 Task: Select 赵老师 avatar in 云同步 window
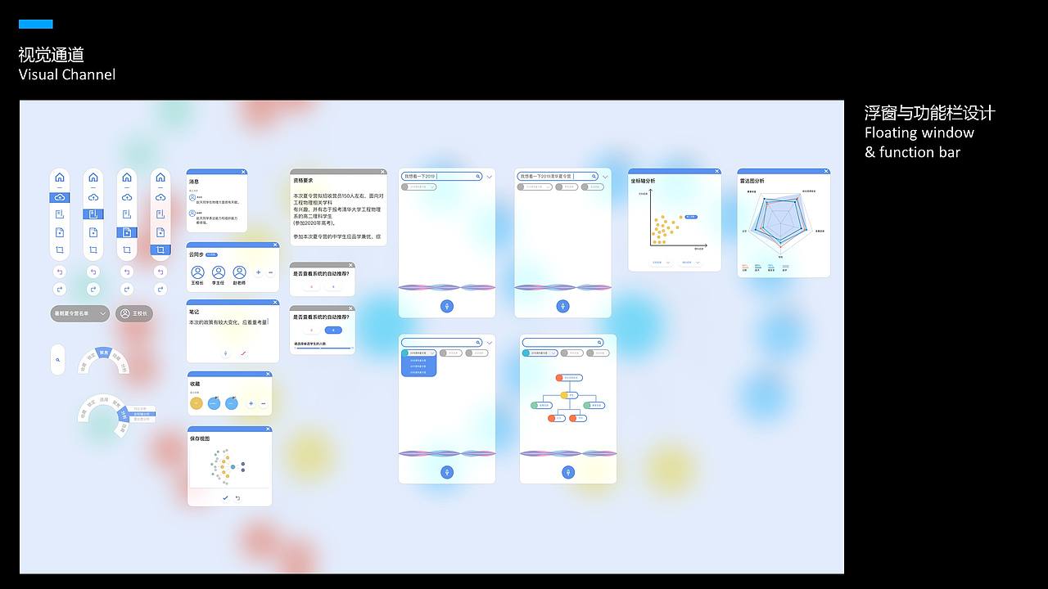(239, 272)
